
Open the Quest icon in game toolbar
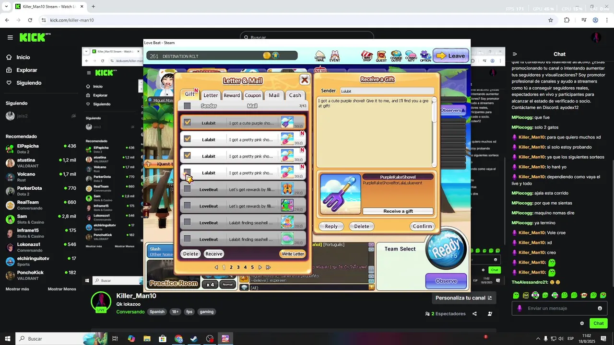(x=381, y=56)
